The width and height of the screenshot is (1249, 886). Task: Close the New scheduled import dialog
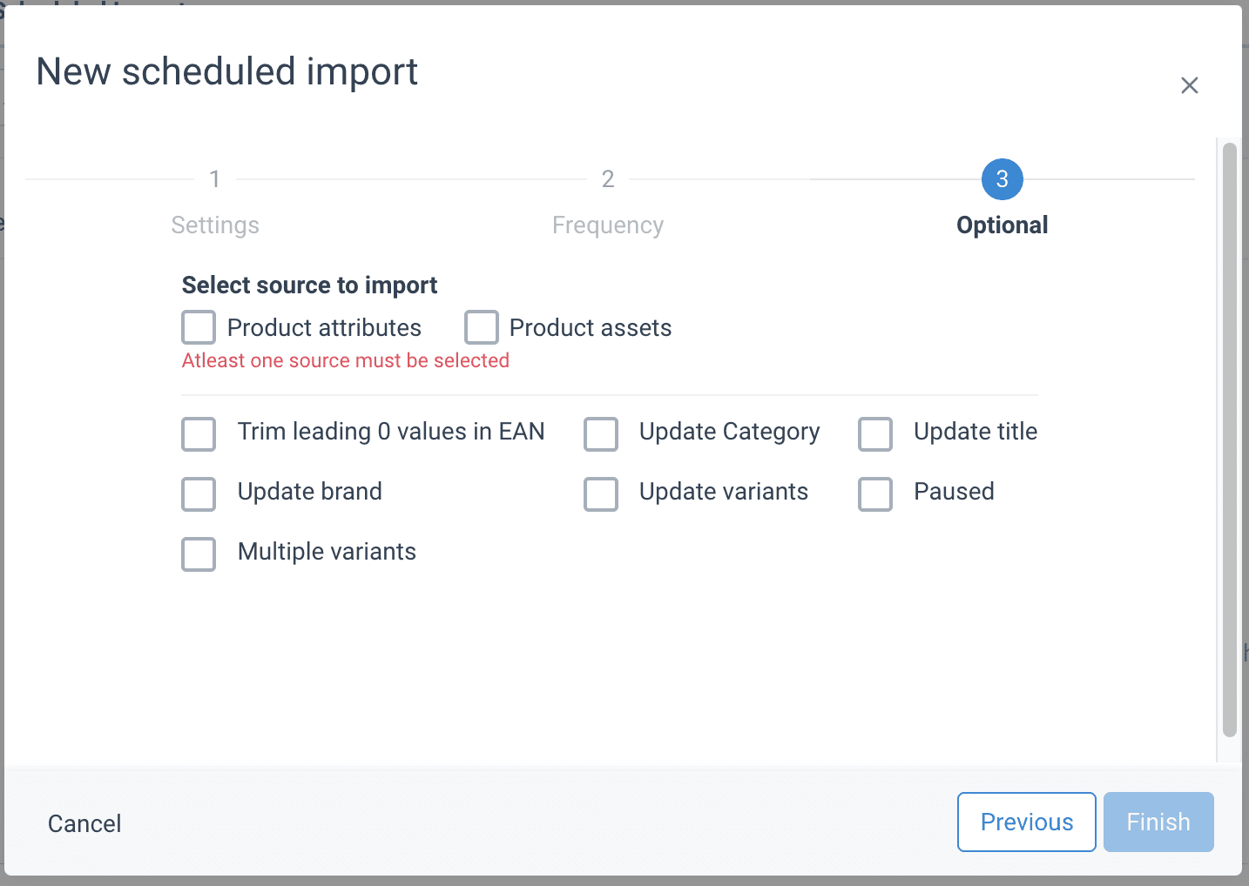(x=1189, y=85)
